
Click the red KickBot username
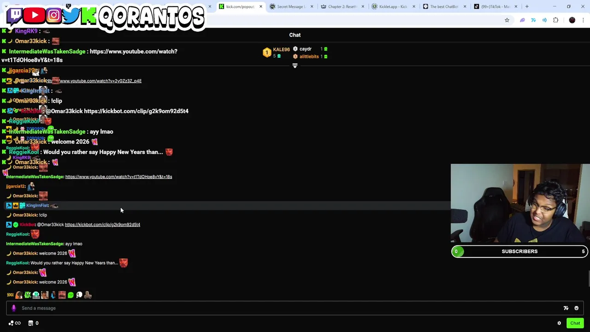[x=27, y=225]
